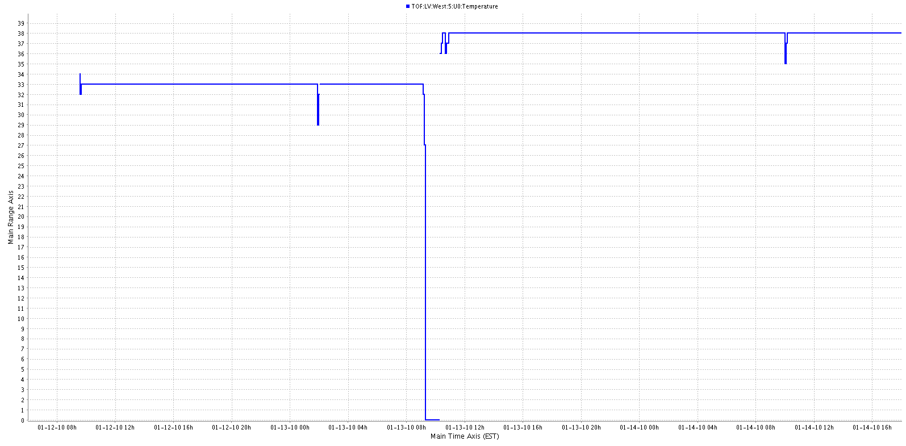This screenshot has height=446, width=906.
Task: Click range axis value 39
Action: (21, 23)
